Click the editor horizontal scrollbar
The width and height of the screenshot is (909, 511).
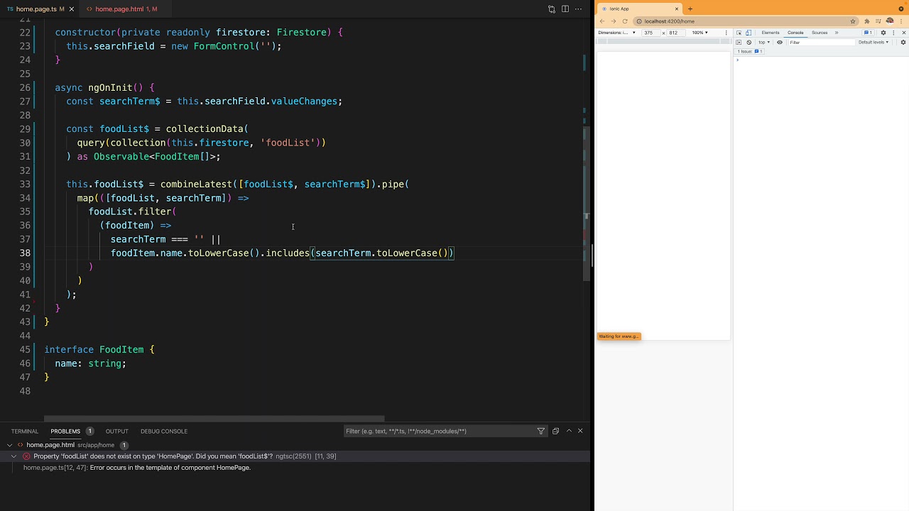214,419
